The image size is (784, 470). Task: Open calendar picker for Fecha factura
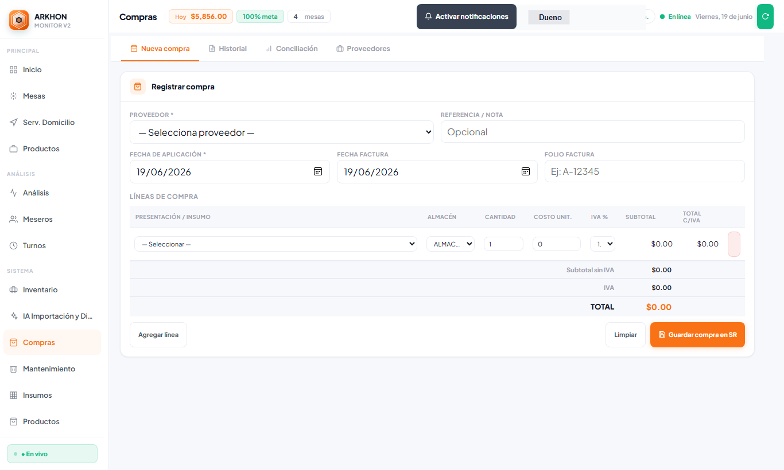click(525, 171)
